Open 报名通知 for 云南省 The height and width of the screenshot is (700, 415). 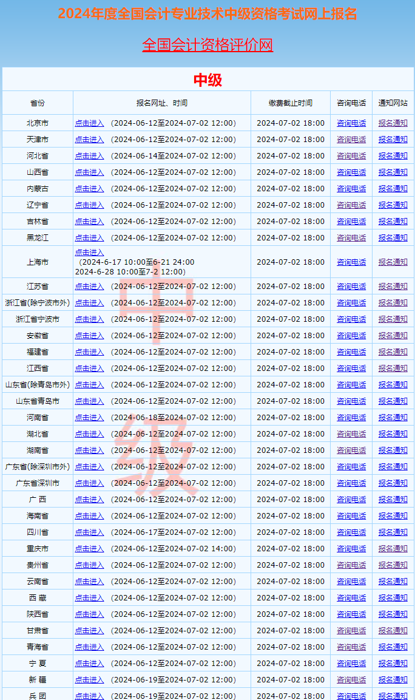393,582
